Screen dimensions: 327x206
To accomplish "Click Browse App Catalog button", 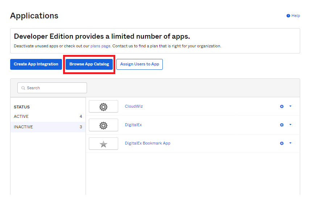I will click(89, 64).
